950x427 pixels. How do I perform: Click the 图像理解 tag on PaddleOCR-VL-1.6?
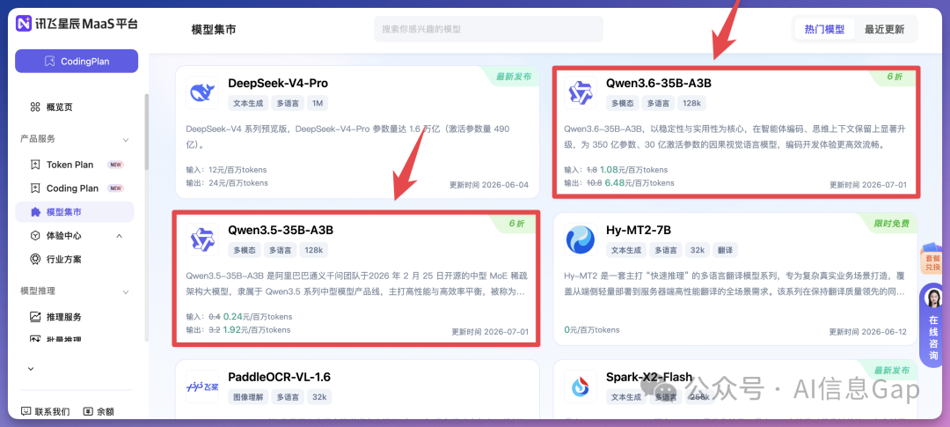[x=248, y=397]
